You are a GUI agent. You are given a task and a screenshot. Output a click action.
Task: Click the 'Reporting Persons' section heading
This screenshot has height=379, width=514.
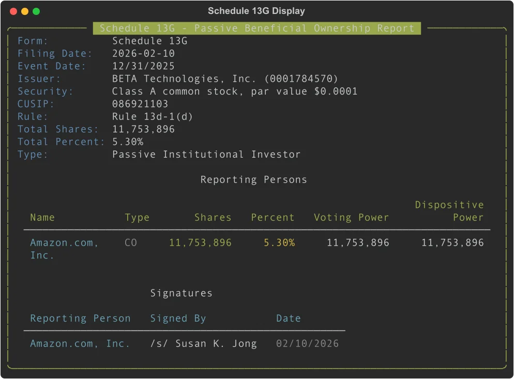pos(254,179)
